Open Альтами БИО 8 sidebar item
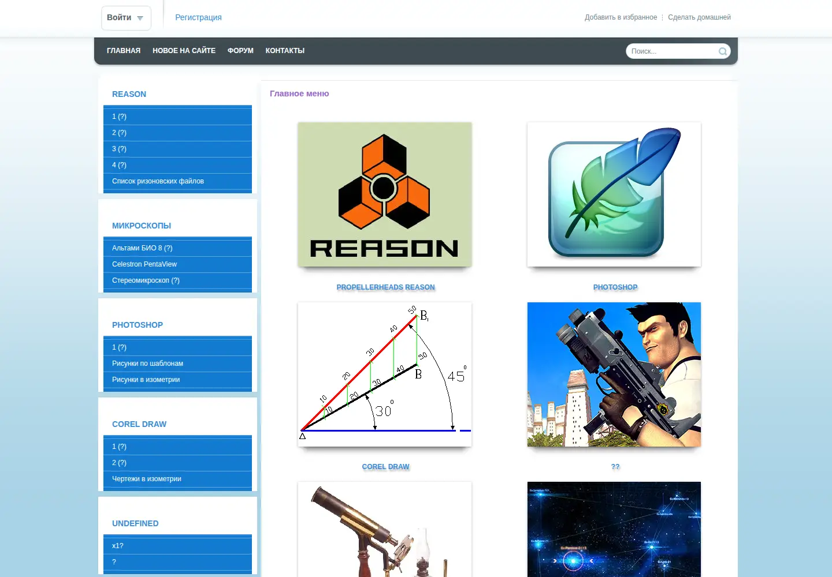Viewport: 832px width, 577px height. [x=177, y=248]
